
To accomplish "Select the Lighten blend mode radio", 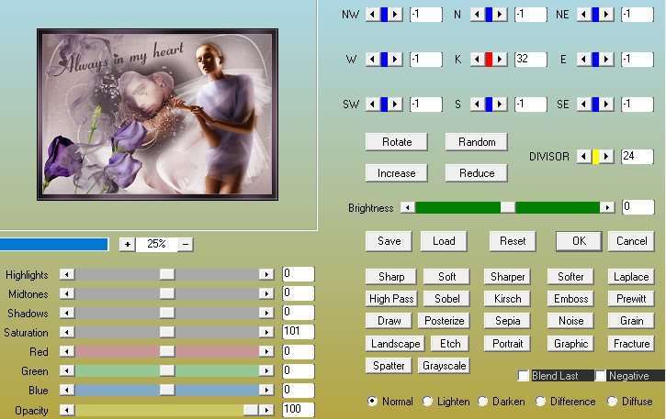I will click(x=428, y=402).
